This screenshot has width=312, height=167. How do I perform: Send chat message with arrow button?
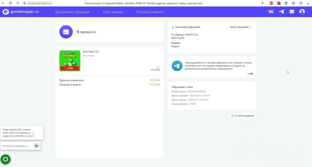coord(36,146)
